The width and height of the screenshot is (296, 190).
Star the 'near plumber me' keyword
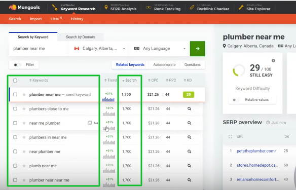(24, 151)
